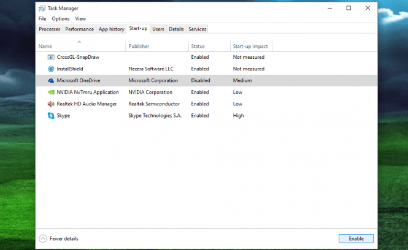Click the Low impact value for NVIDIA
This screenshot has width=408, height=250.
(237, 93)
